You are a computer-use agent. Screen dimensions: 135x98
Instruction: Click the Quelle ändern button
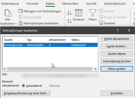pyautogui.click(x=117, y=46)
